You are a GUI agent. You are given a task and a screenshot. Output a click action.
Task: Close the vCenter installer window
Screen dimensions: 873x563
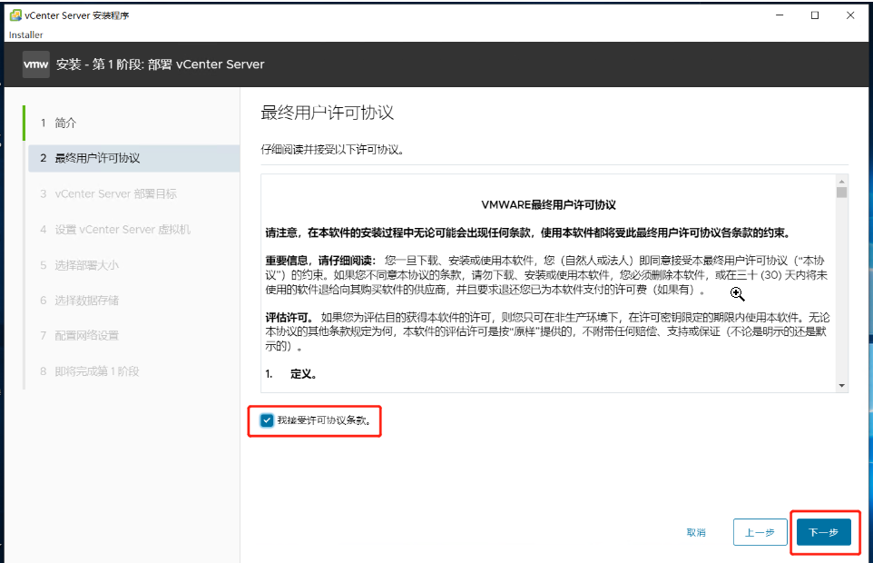point(850,15)
